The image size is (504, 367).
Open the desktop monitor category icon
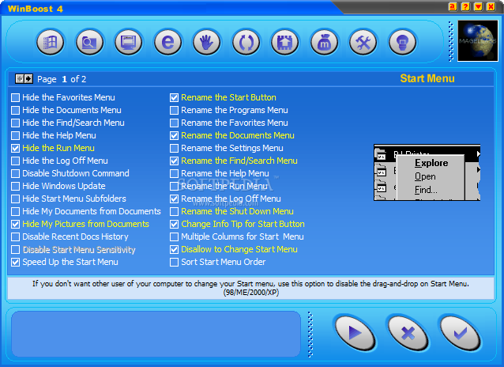coord(129,42)
